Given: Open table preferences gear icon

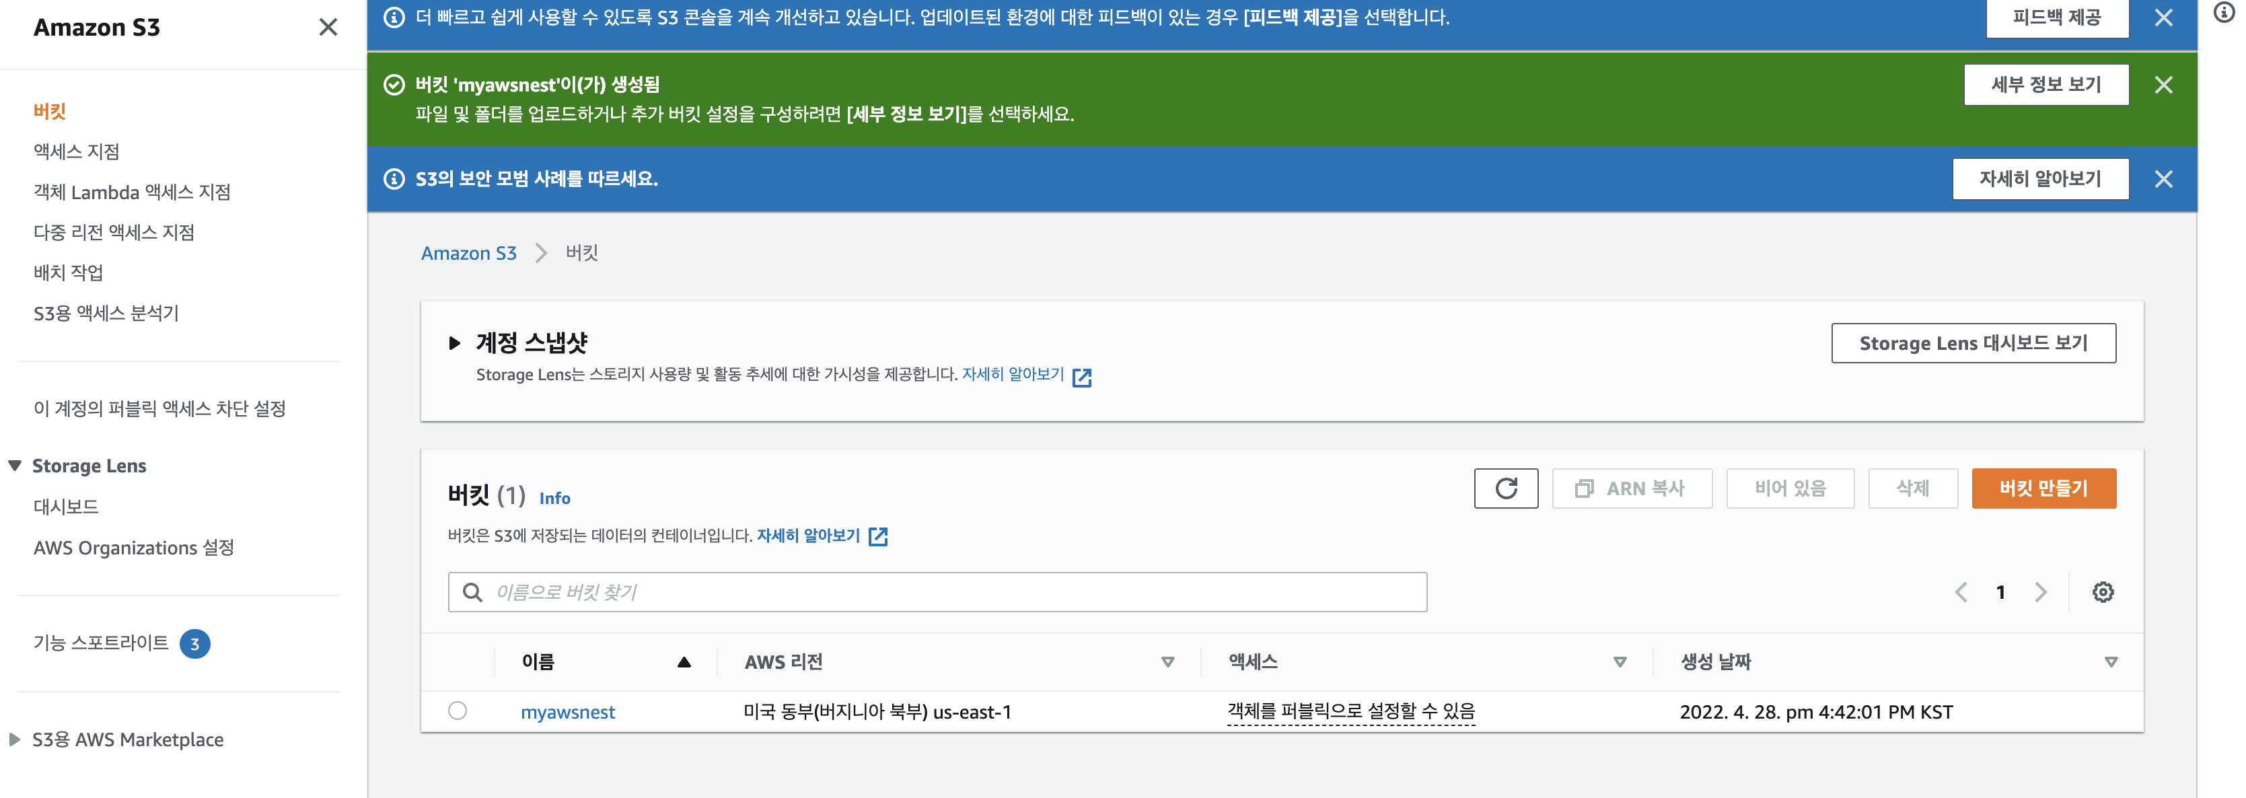Looking at the screenshot, I should pyautogui.click(x=2102, y=592).
